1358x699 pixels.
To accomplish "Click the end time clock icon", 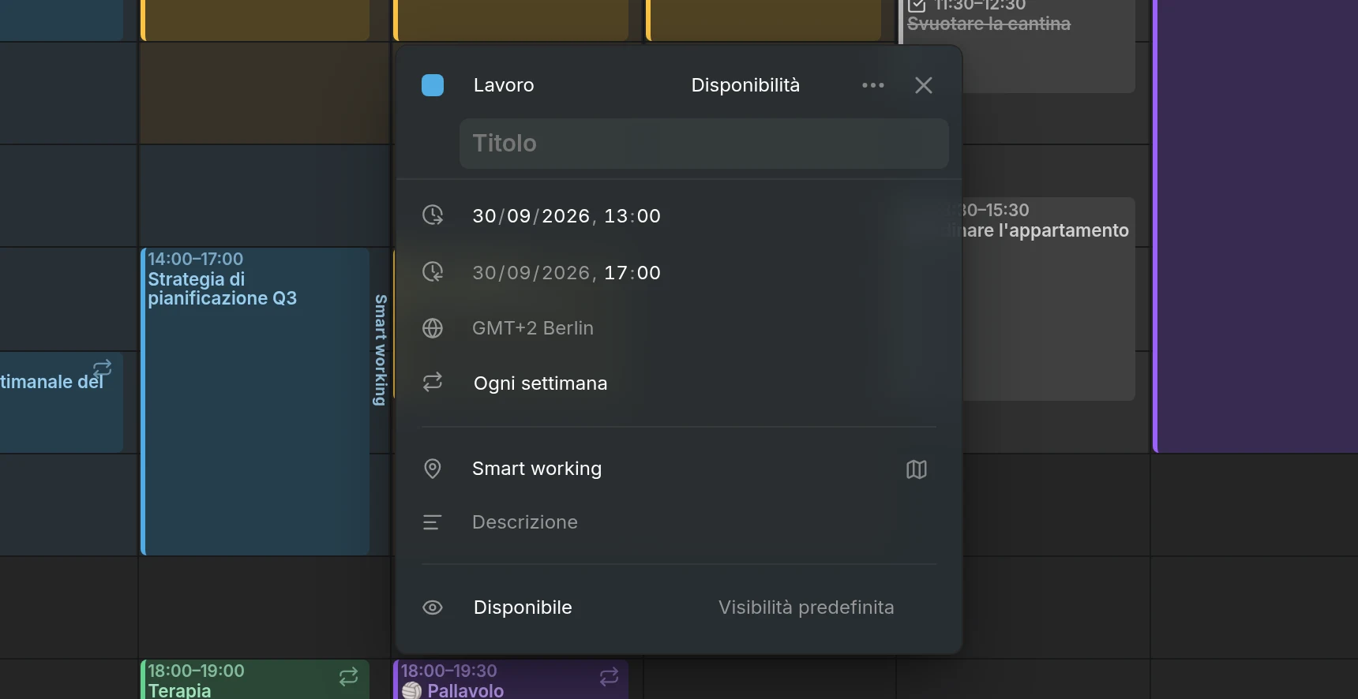I will (x=433, y=271).
